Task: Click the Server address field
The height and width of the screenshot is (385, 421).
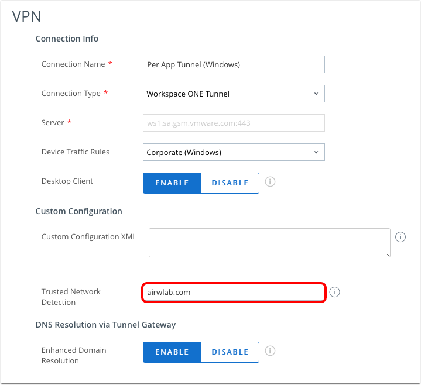Action: (234, 123)
